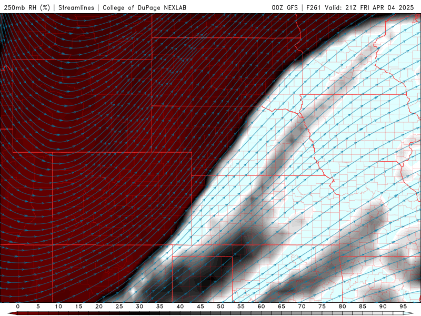Click the '250mb RH (%)' title text
Image resolution: width=421 pixels, height=316 pixels.
[x=27, y=7]
